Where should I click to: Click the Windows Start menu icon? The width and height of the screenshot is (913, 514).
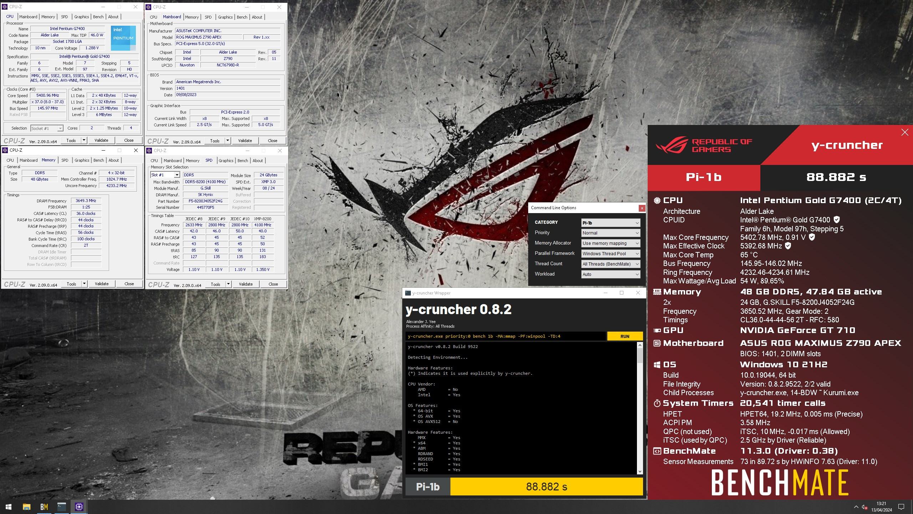[8, 507]
